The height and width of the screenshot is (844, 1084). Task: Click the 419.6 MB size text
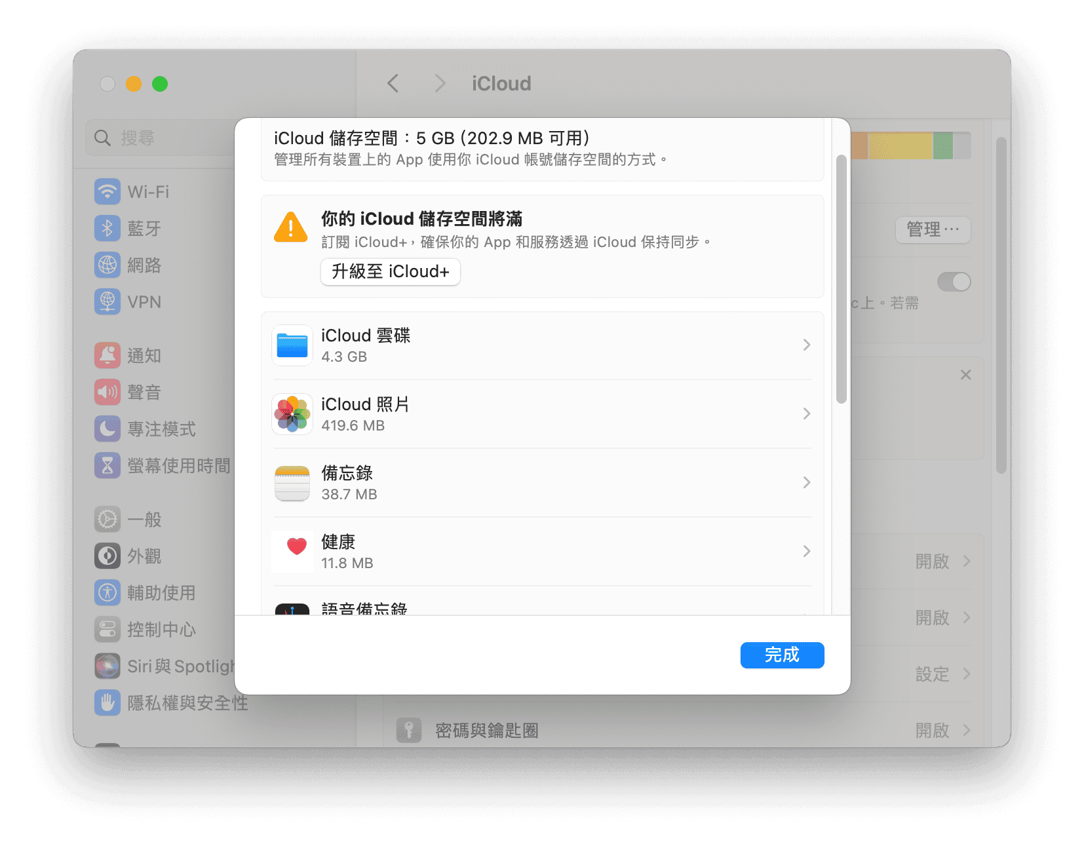click(x=353, y=425)
